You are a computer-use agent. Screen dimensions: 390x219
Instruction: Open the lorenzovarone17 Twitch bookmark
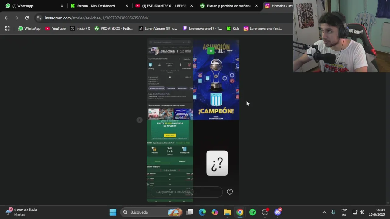(202, 29)
